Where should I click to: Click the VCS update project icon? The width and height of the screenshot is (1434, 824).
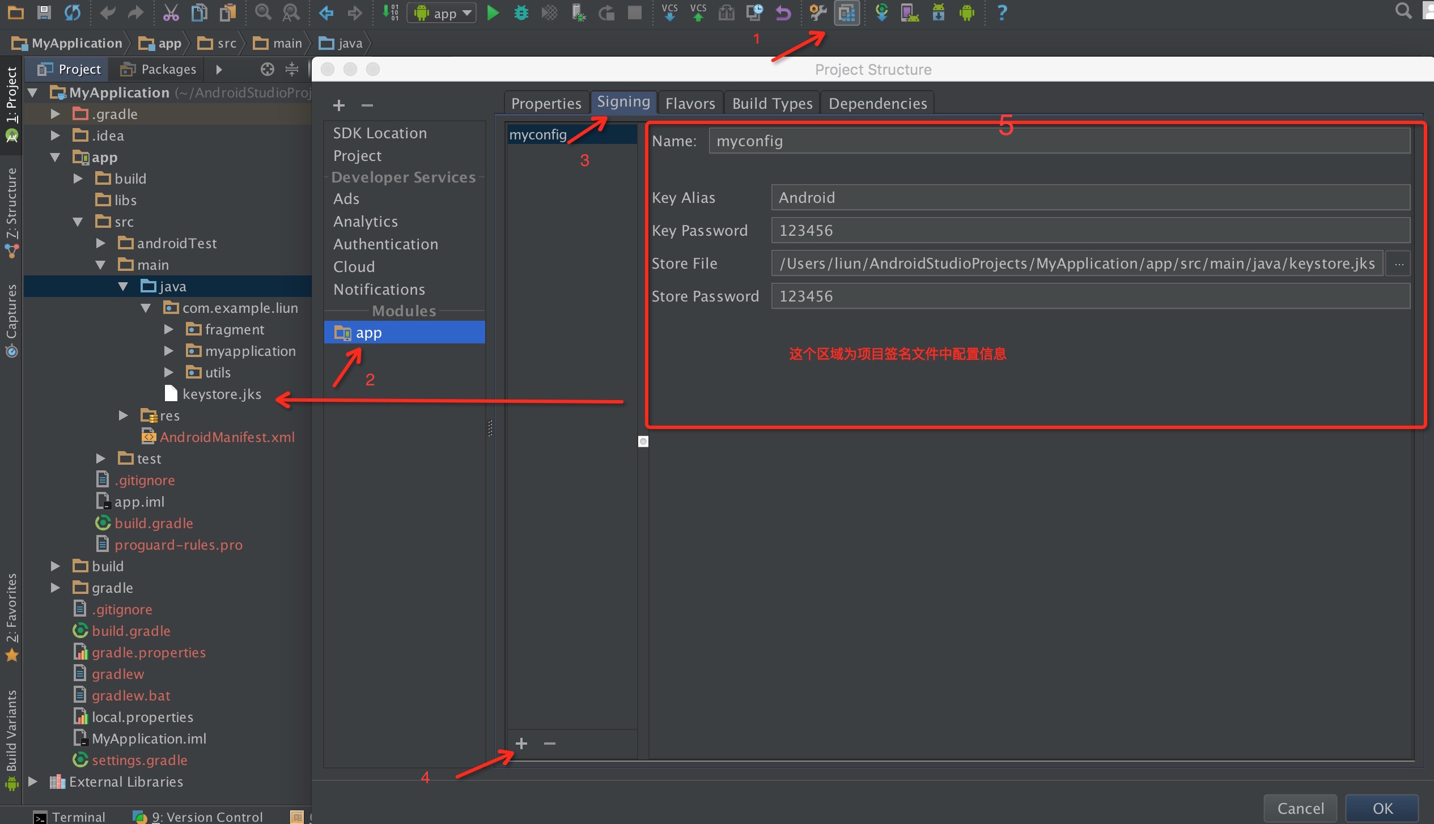click(670, 12)
